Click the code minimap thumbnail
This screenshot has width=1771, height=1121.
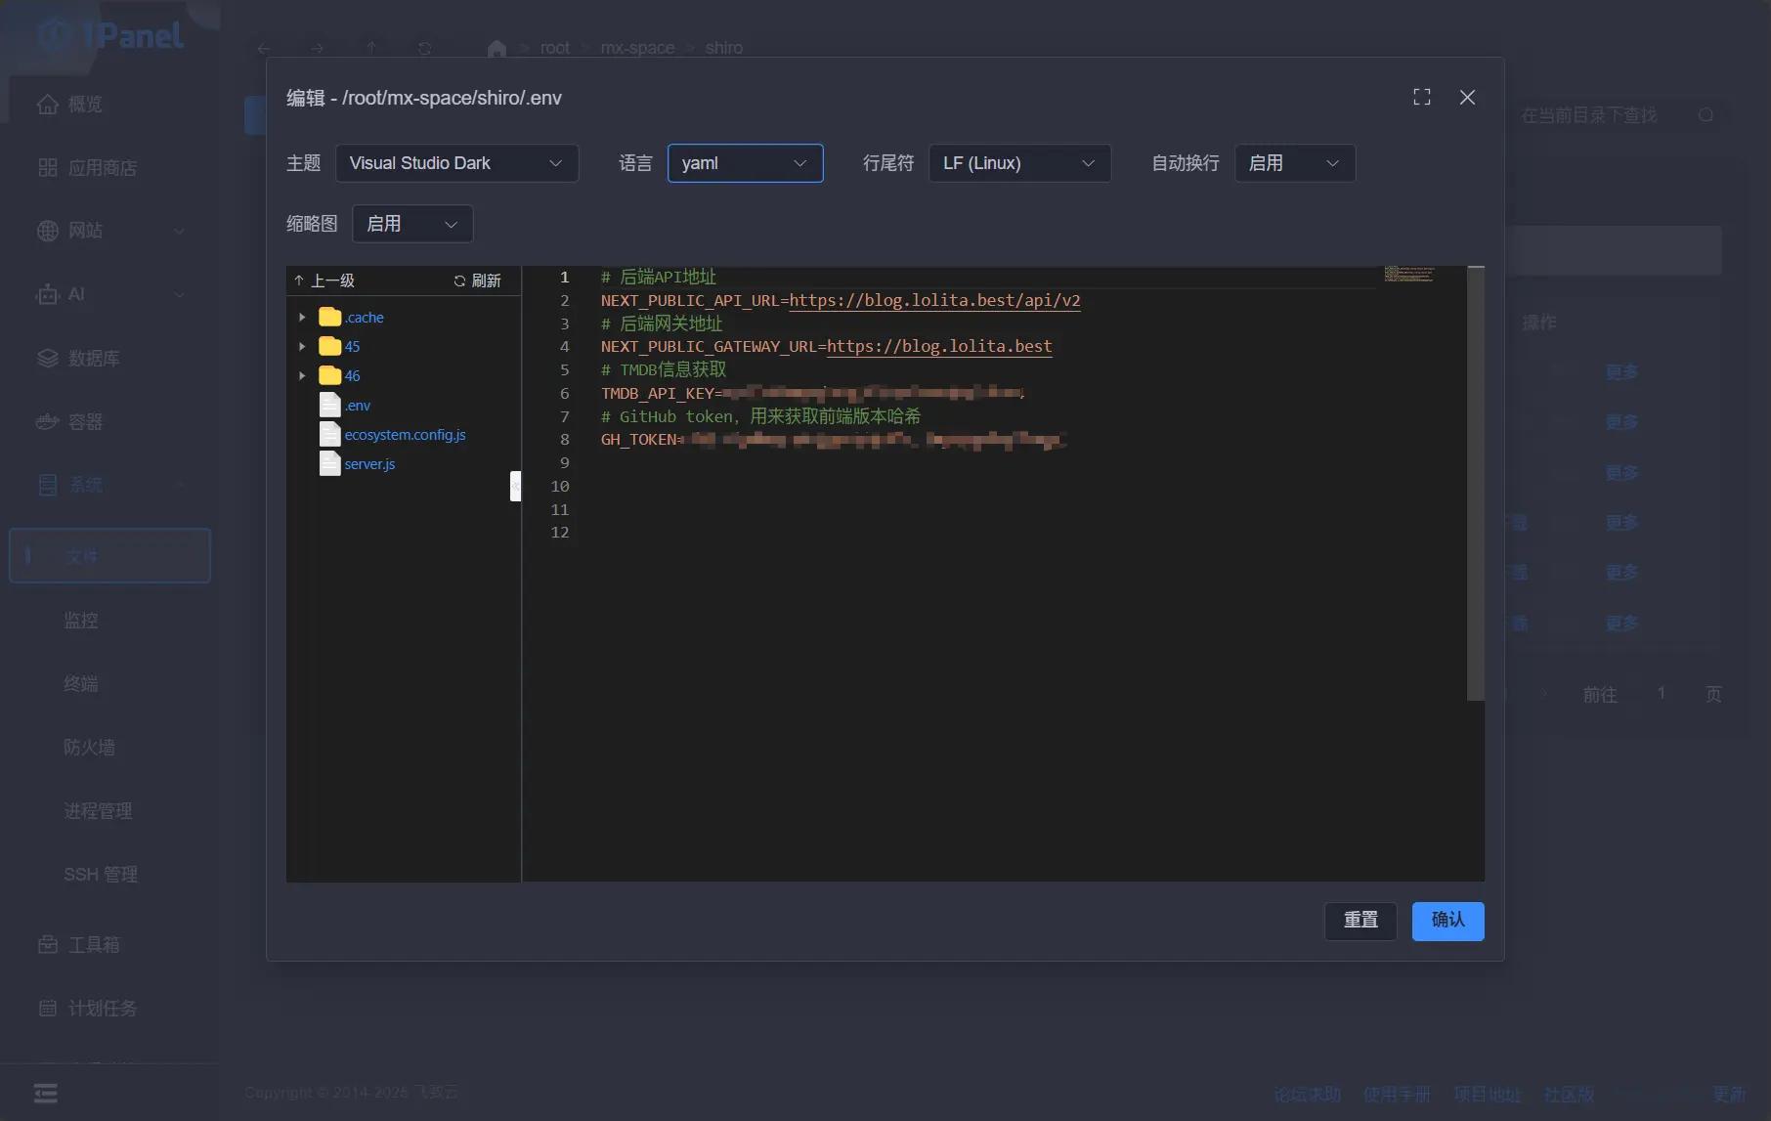1408,274
